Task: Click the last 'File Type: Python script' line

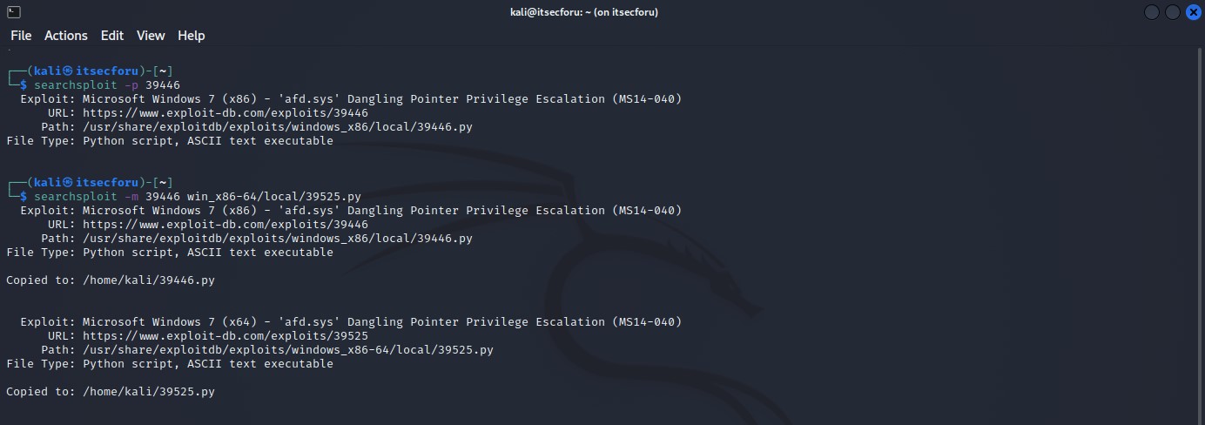Action: (170, 364)
